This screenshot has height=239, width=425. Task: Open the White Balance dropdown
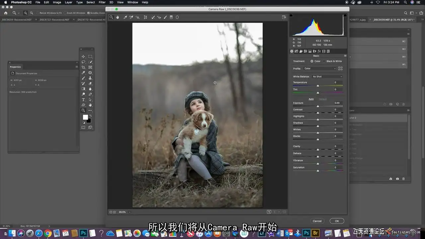(327, 77)
